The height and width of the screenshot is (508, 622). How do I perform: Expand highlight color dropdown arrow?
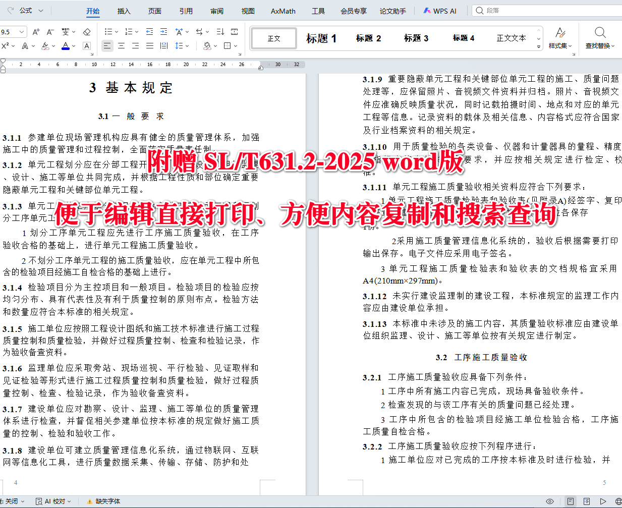pos(53,46)
